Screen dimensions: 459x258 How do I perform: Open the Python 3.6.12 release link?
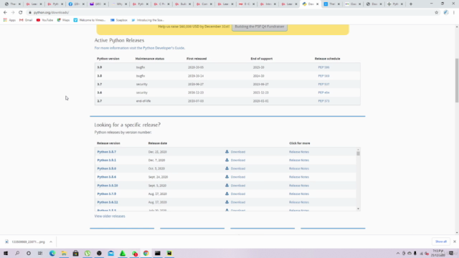click(108, 202)
